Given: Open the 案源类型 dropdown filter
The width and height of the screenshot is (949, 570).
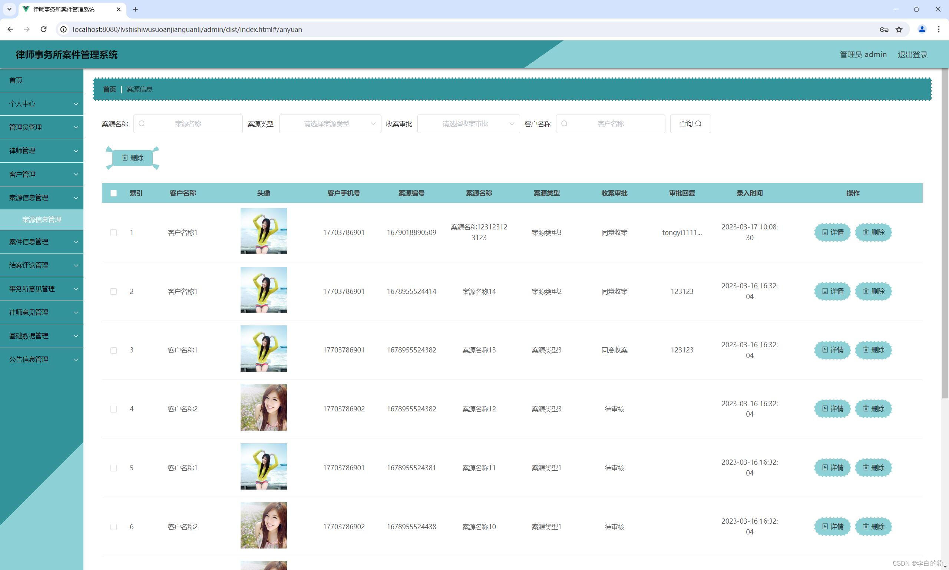Looking at the screenshot, I should point(330,124).
